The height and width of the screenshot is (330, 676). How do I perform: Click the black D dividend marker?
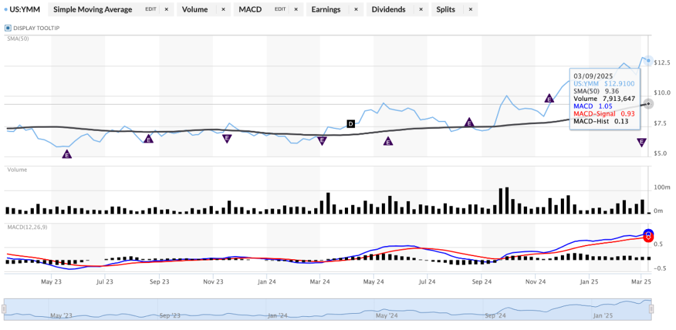tap(351, 124)
